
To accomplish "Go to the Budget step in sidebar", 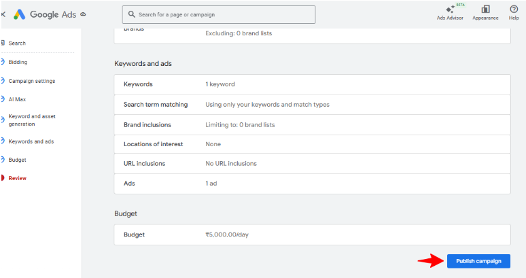I will 17,160.
